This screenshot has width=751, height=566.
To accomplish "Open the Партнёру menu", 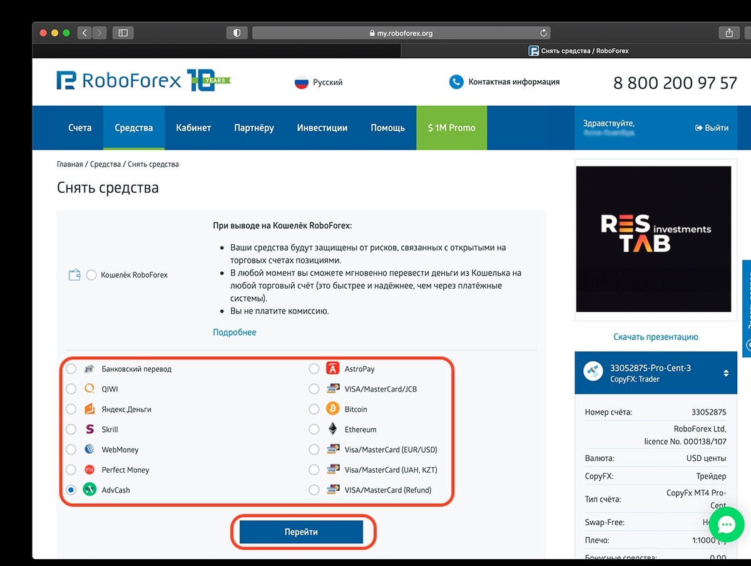I will 254,128.
